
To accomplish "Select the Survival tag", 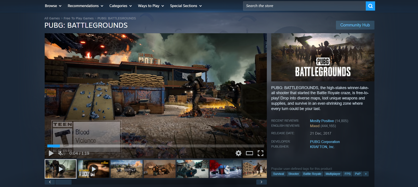I will [x=278, y=174].
